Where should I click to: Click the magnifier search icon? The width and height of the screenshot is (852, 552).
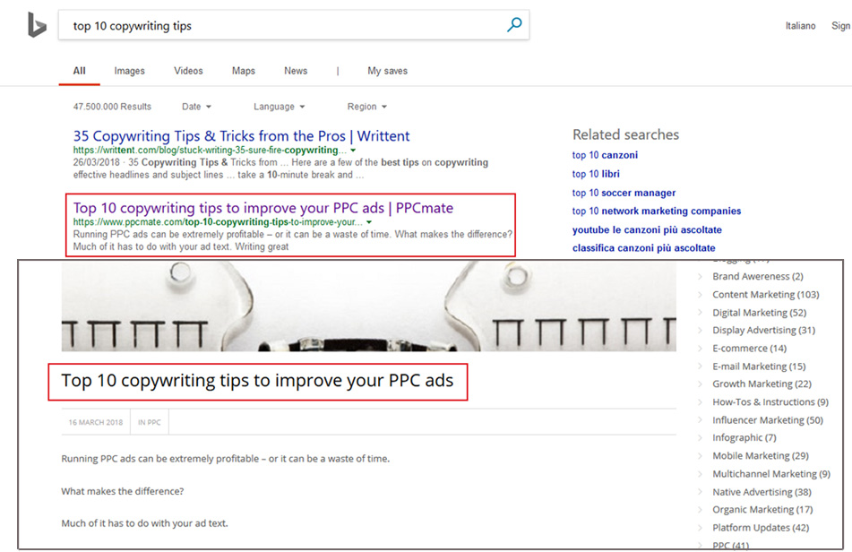click(514, 25)
